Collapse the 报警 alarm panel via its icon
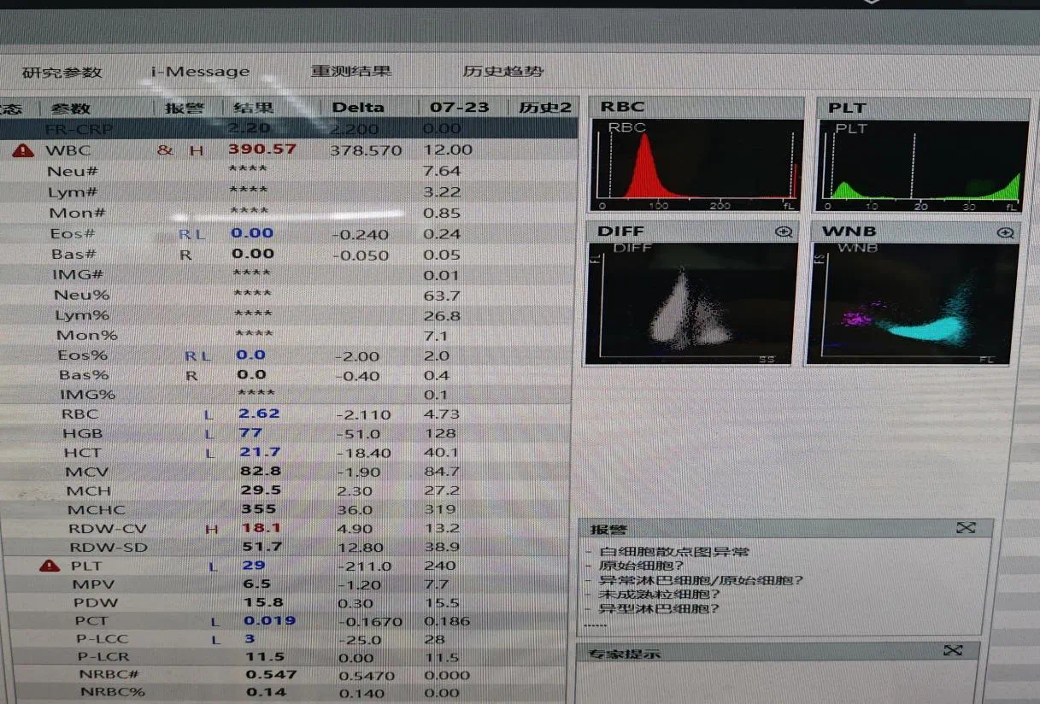Screen dimensions: 1040x704 coord(966,528)
